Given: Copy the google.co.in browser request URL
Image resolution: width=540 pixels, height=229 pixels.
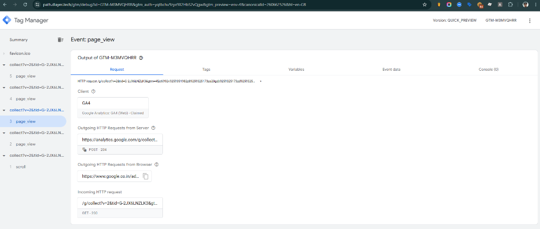Looking at the screenshot, I should click(x=146, y=176).
